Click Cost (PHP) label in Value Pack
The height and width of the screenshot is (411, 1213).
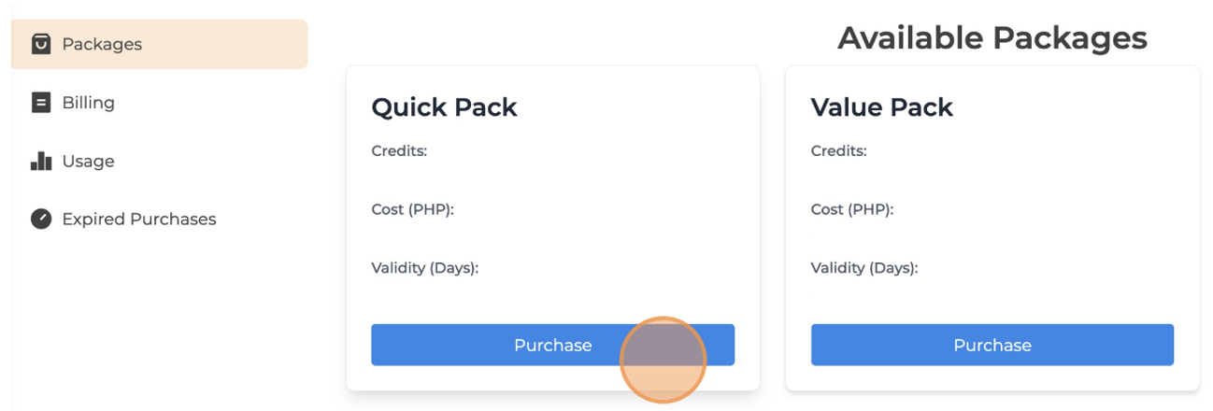pyautogui.click(x=851, y=209)
